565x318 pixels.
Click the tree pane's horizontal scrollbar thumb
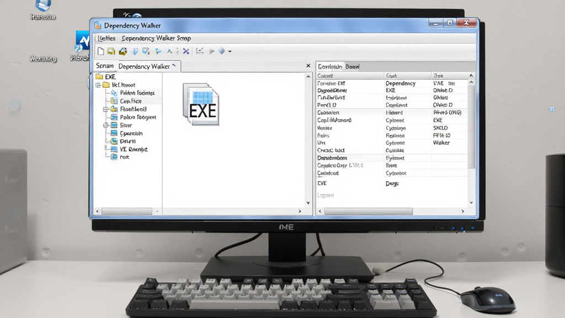127,211
